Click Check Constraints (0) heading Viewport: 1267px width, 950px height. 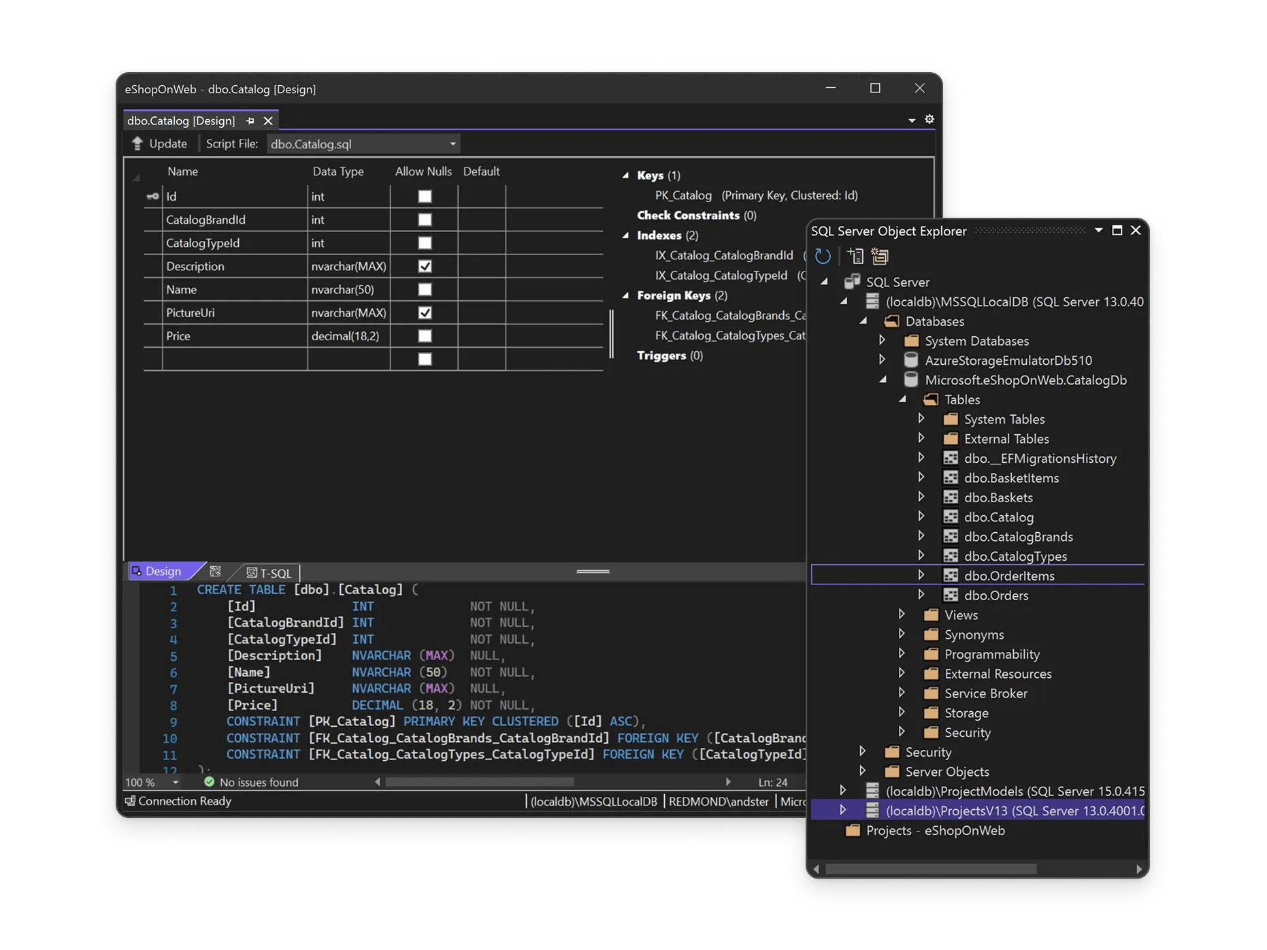696,216
